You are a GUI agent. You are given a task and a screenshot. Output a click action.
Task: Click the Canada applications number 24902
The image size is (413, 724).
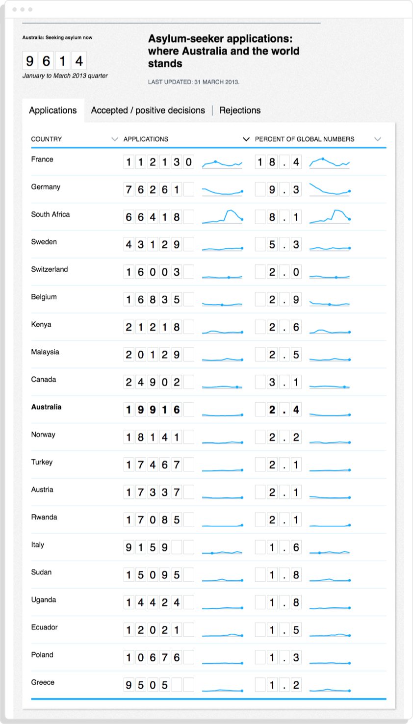coord(153,382)
